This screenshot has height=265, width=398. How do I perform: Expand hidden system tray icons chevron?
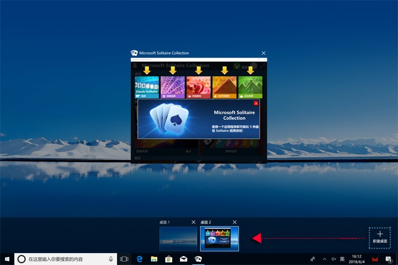(x=325, y=259)
